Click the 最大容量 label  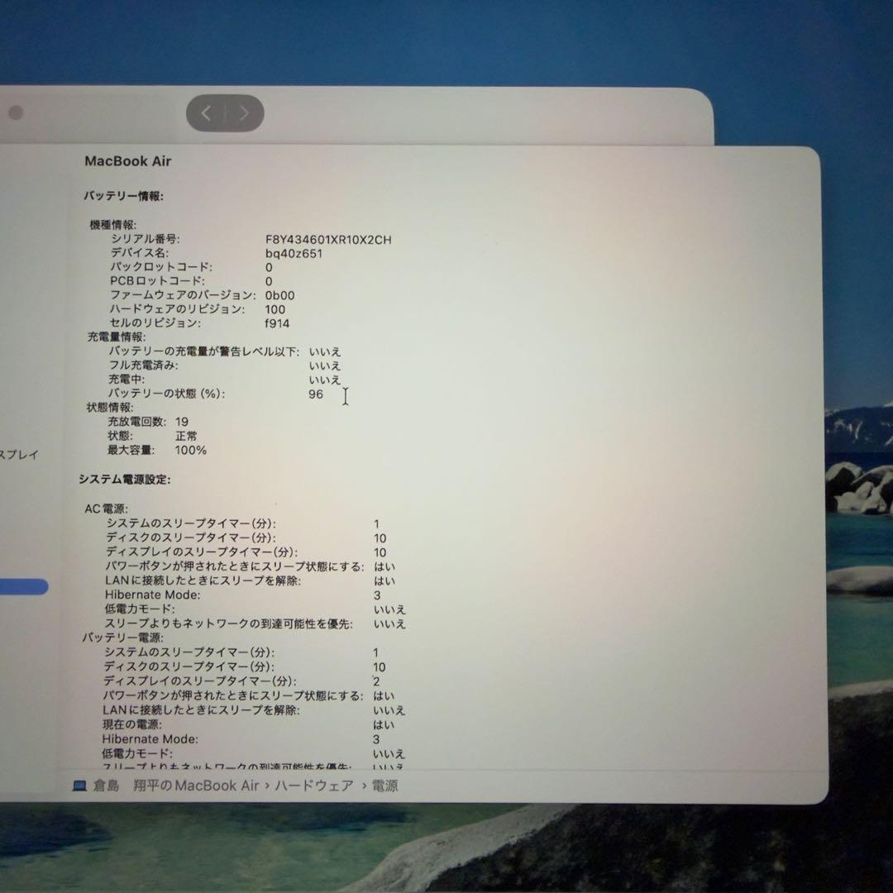coord(131,450)
